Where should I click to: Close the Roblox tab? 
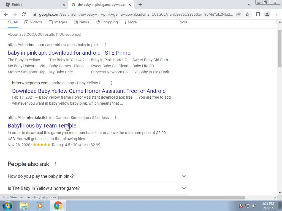point(64,5)
